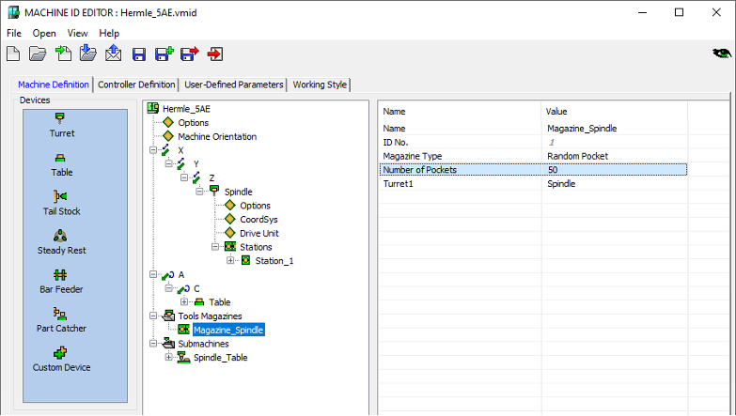The height and width of the screenshot is (416, 736).
Task: Collapse the X axis tree node
Action: coord(153,150)
